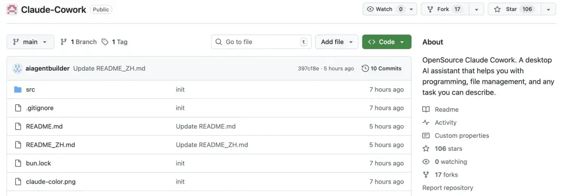Viewport: 564px width, 196px height.
Task: View the 17 forks link
Action: 446,175
